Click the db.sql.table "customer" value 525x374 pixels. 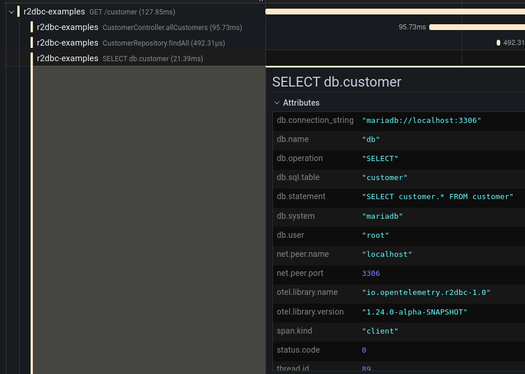coord(385,178)
